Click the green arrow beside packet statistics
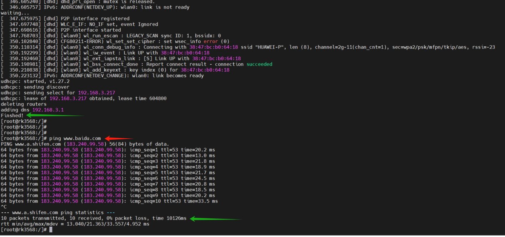505x237 pixels. pyautogui.click(x=216, y=218)
